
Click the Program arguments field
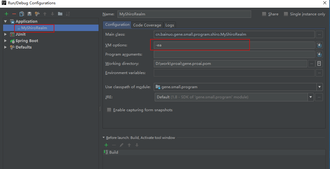tap(234, 54)
